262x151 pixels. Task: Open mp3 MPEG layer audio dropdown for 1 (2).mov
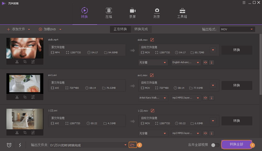pos(186,133)
